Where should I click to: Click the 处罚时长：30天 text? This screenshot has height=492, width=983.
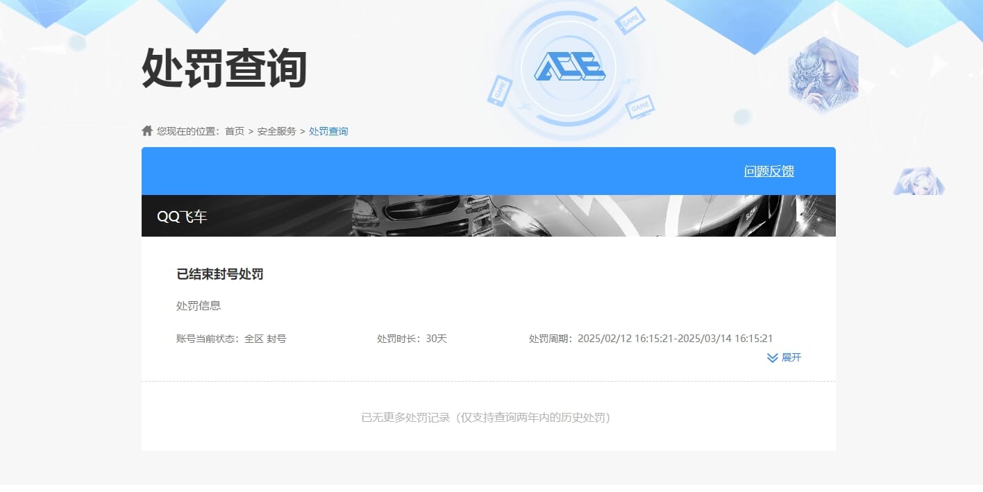coord(412,339)
